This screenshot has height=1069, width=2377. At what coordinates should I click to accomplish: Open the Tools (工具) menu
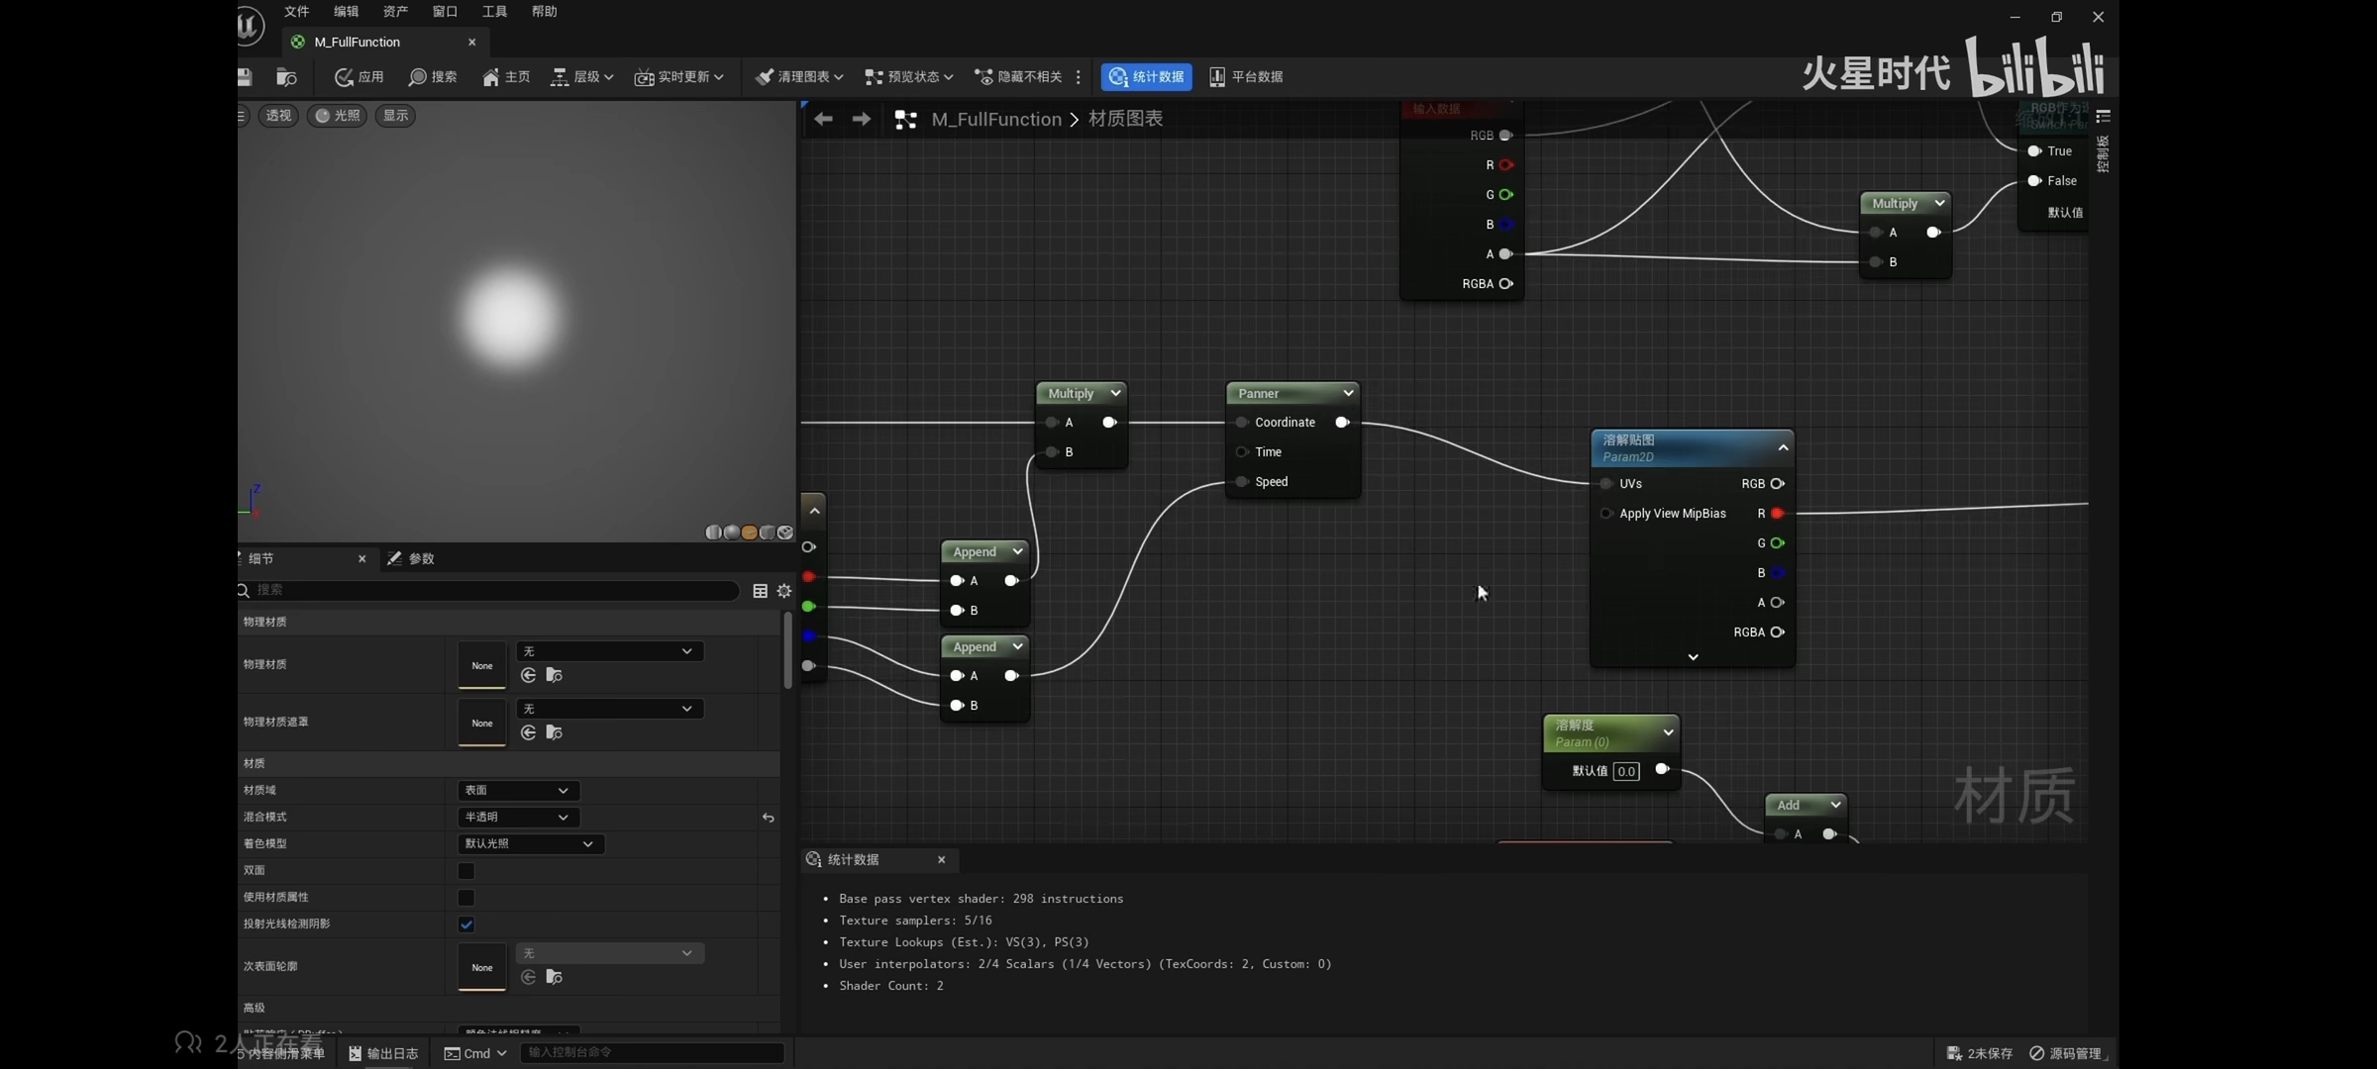[494, 12]
